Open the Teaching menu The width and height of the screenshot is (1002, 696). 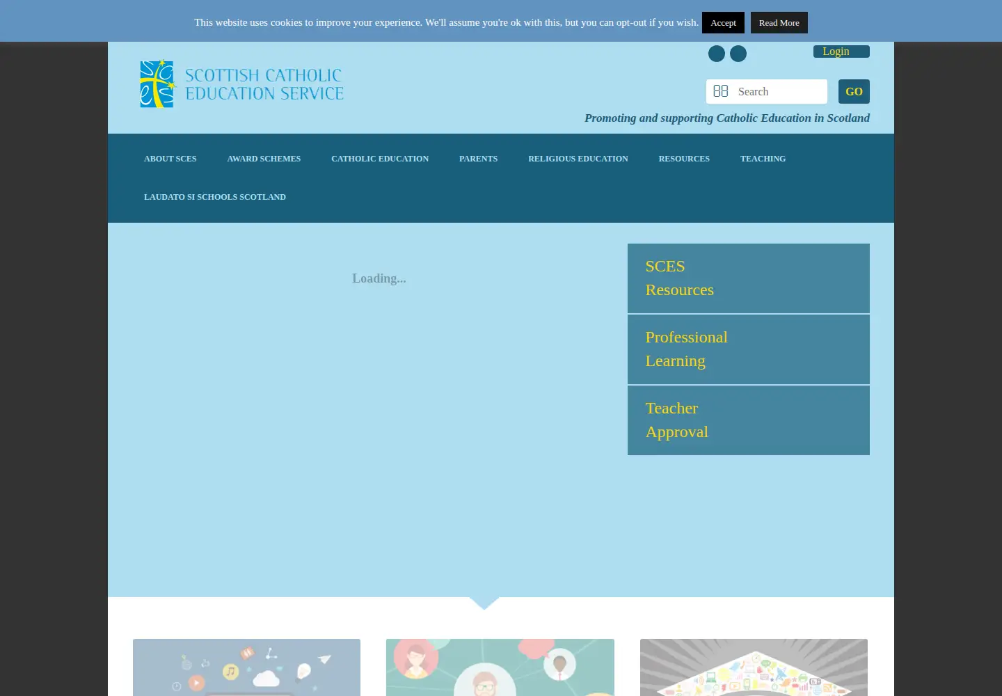click(763, 159)
